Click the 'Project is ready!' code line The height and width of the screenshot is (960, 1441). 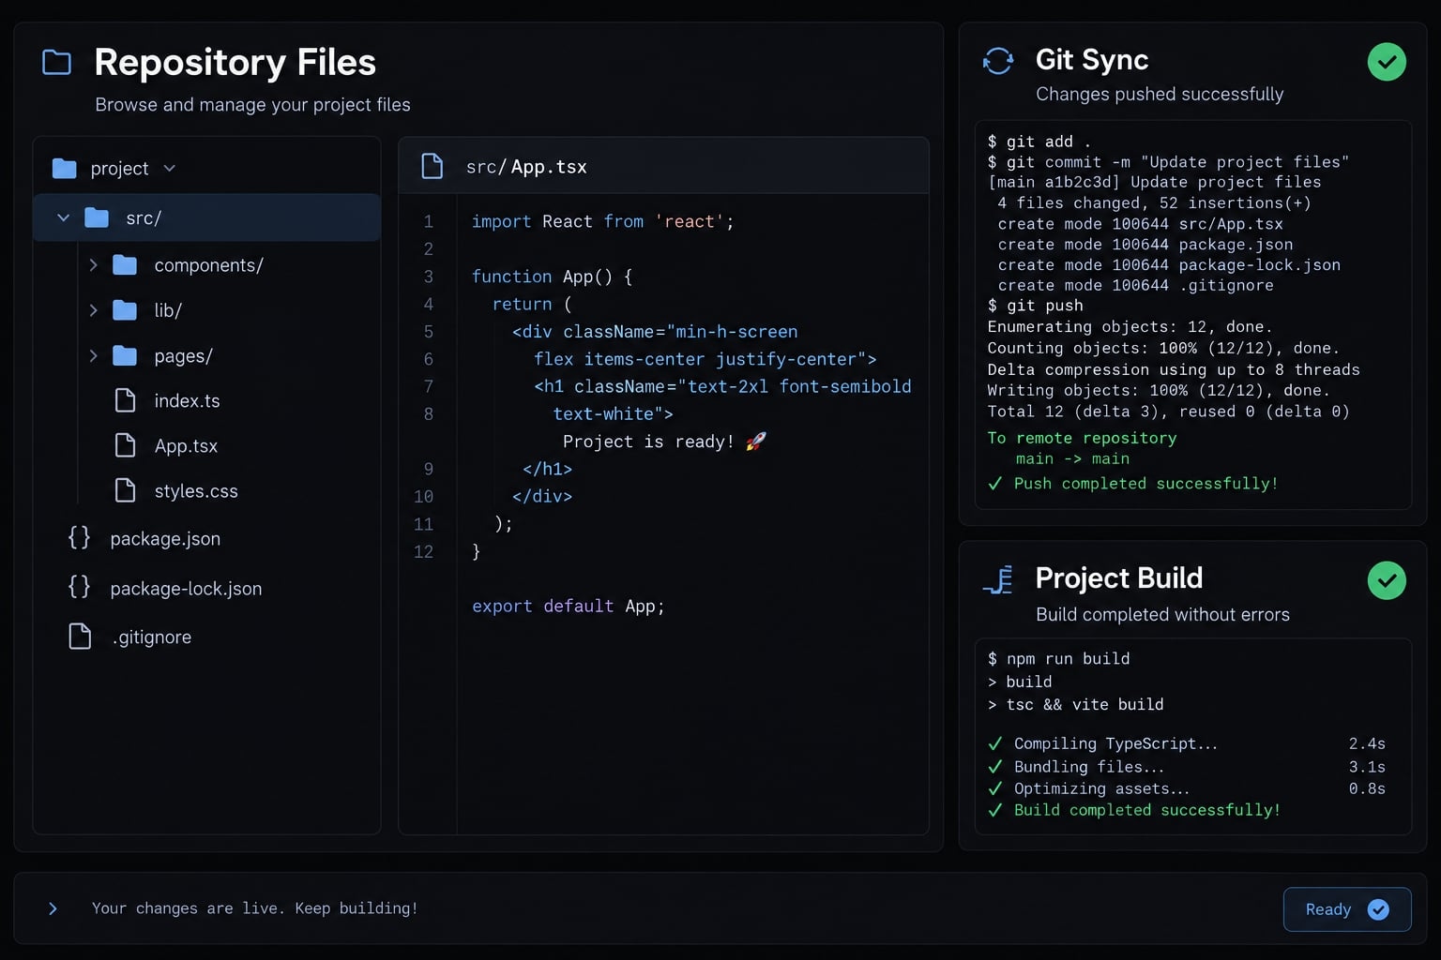pos(664,442)
